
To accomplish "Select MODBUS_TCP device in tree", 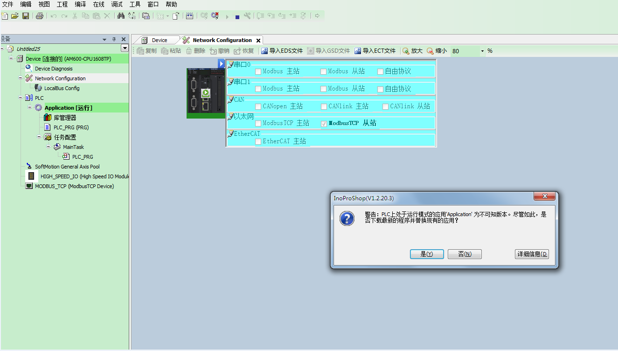I will tap(74, 186).
